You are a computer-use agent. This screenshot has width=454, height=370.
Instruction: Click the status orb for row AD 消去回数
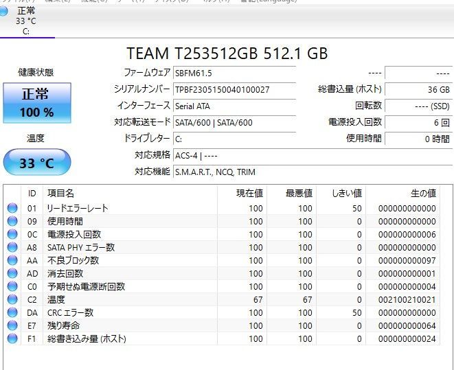12,273
